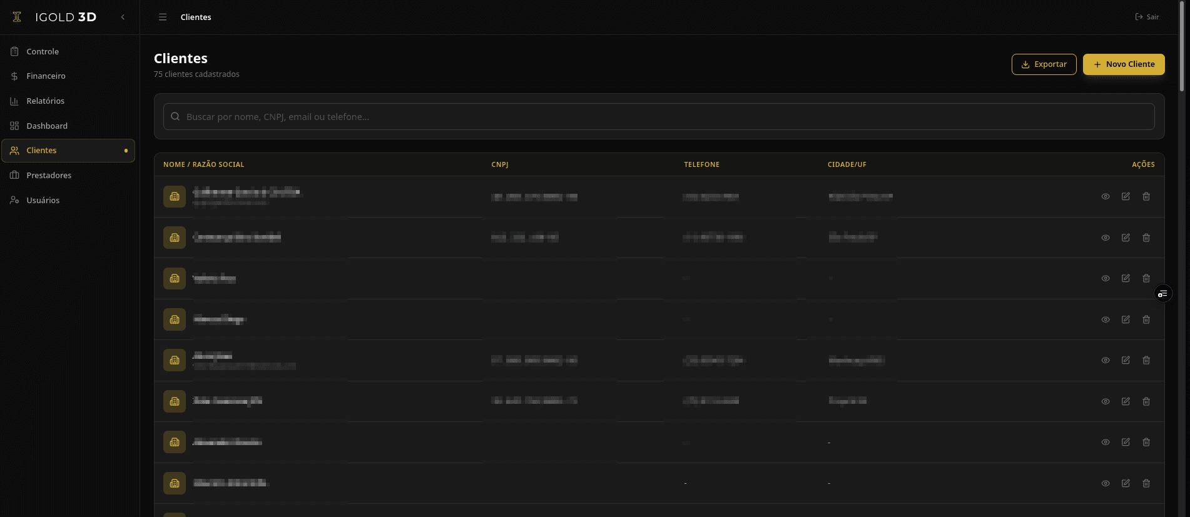Open the Prestadores page

[x=68, y=175]
